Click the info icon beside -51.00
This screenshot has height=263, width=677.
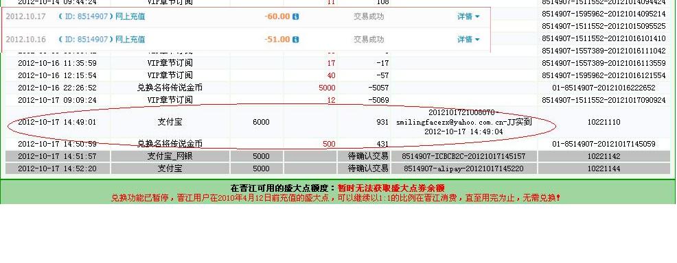tap(295, 40)
